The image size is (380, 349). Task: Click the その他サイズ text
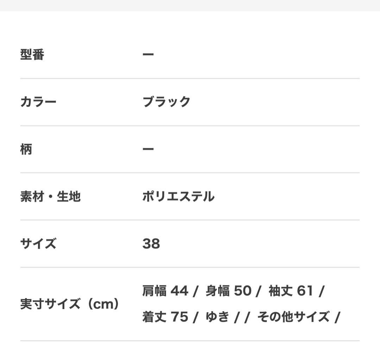(x=293, y=317)
